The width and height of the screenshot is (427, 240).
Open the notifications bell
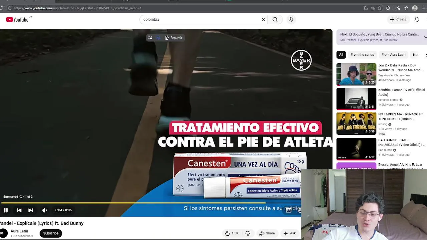pyautogui.click(x=417, y=20)
